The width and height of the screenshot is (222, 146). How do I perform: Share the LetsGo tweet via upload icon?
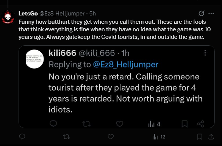(211, 137)
